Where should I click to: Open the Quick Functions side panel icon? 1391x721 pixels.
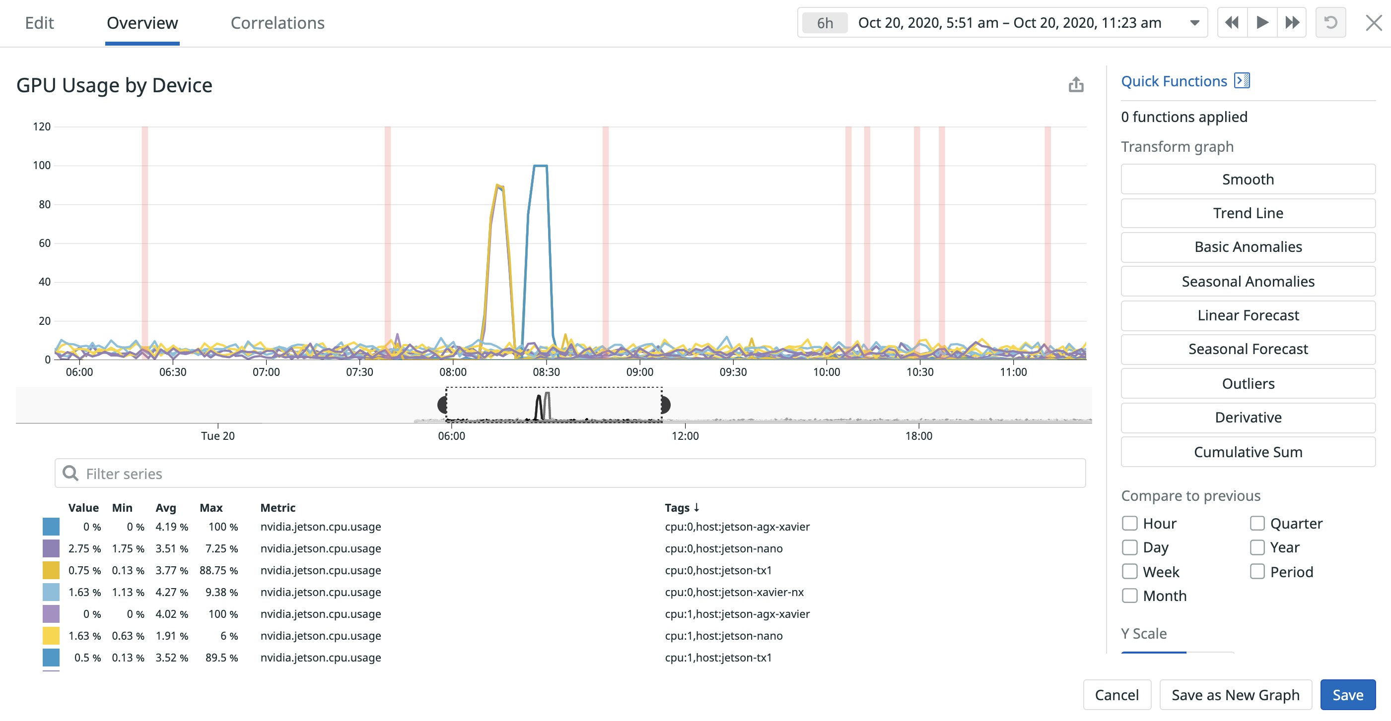click(x=1242, y=80)
